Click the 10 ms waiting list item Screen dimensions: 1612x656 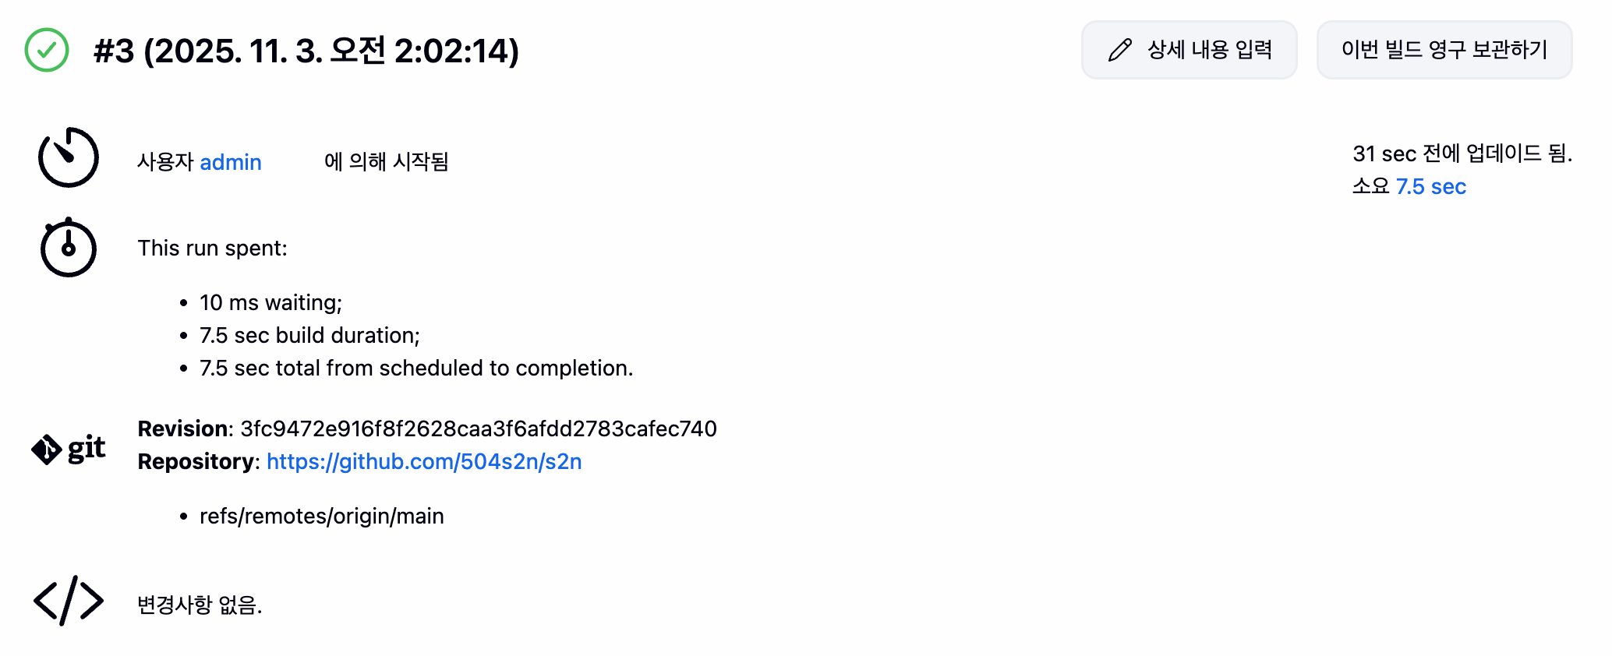point(270,303)
